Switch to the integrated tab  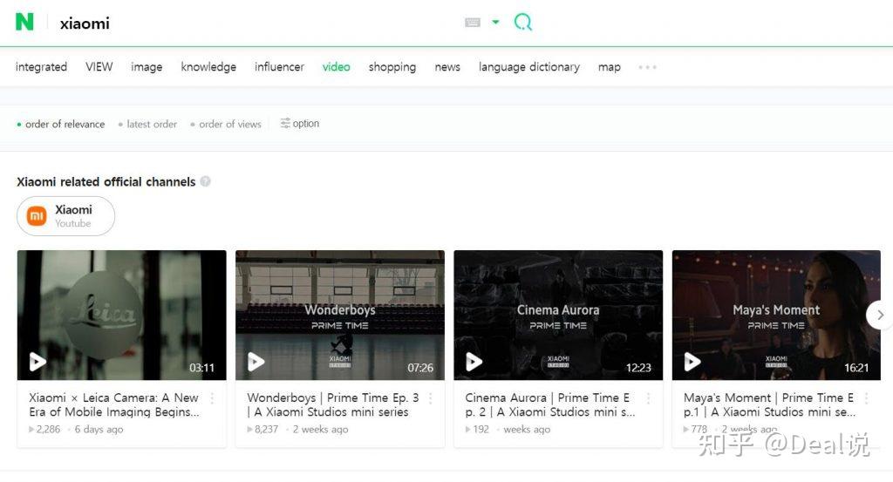pos(41,67)
